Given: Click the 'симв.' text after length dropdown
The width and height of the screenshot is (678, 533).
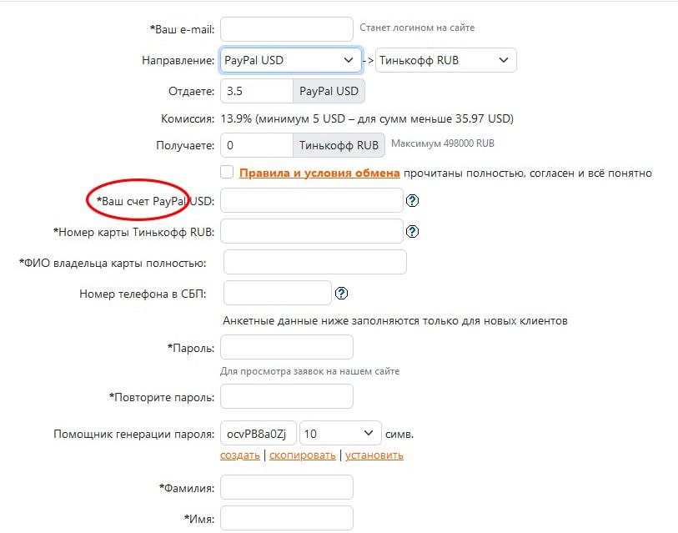Looking at the screenshot, I should coord(399,434).
